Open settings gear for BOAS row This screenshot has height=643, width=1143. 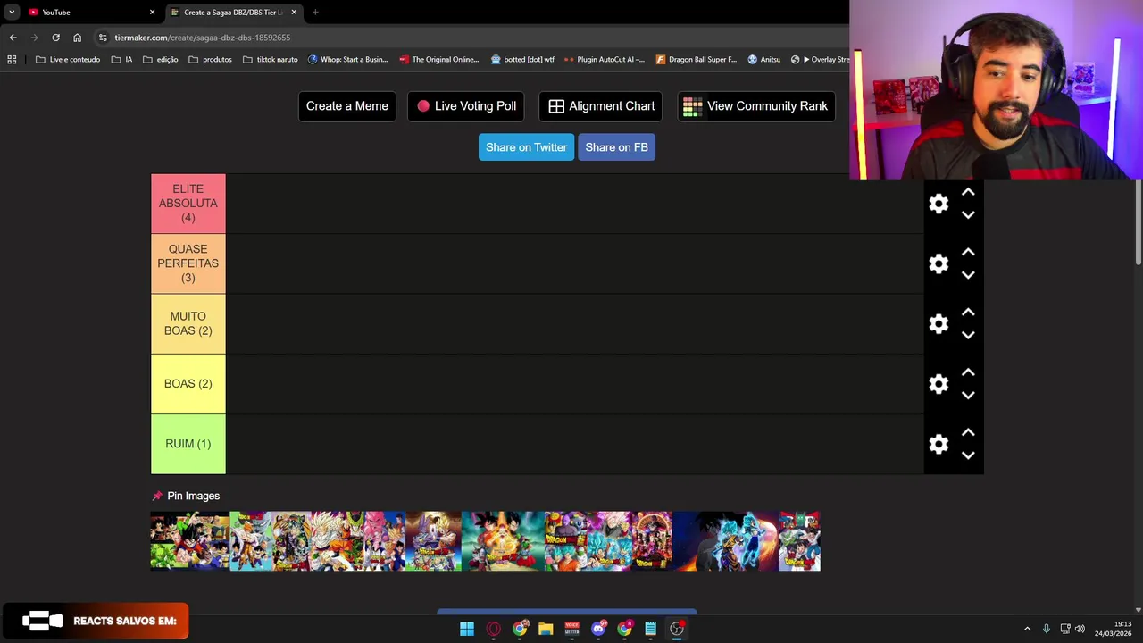939,384
